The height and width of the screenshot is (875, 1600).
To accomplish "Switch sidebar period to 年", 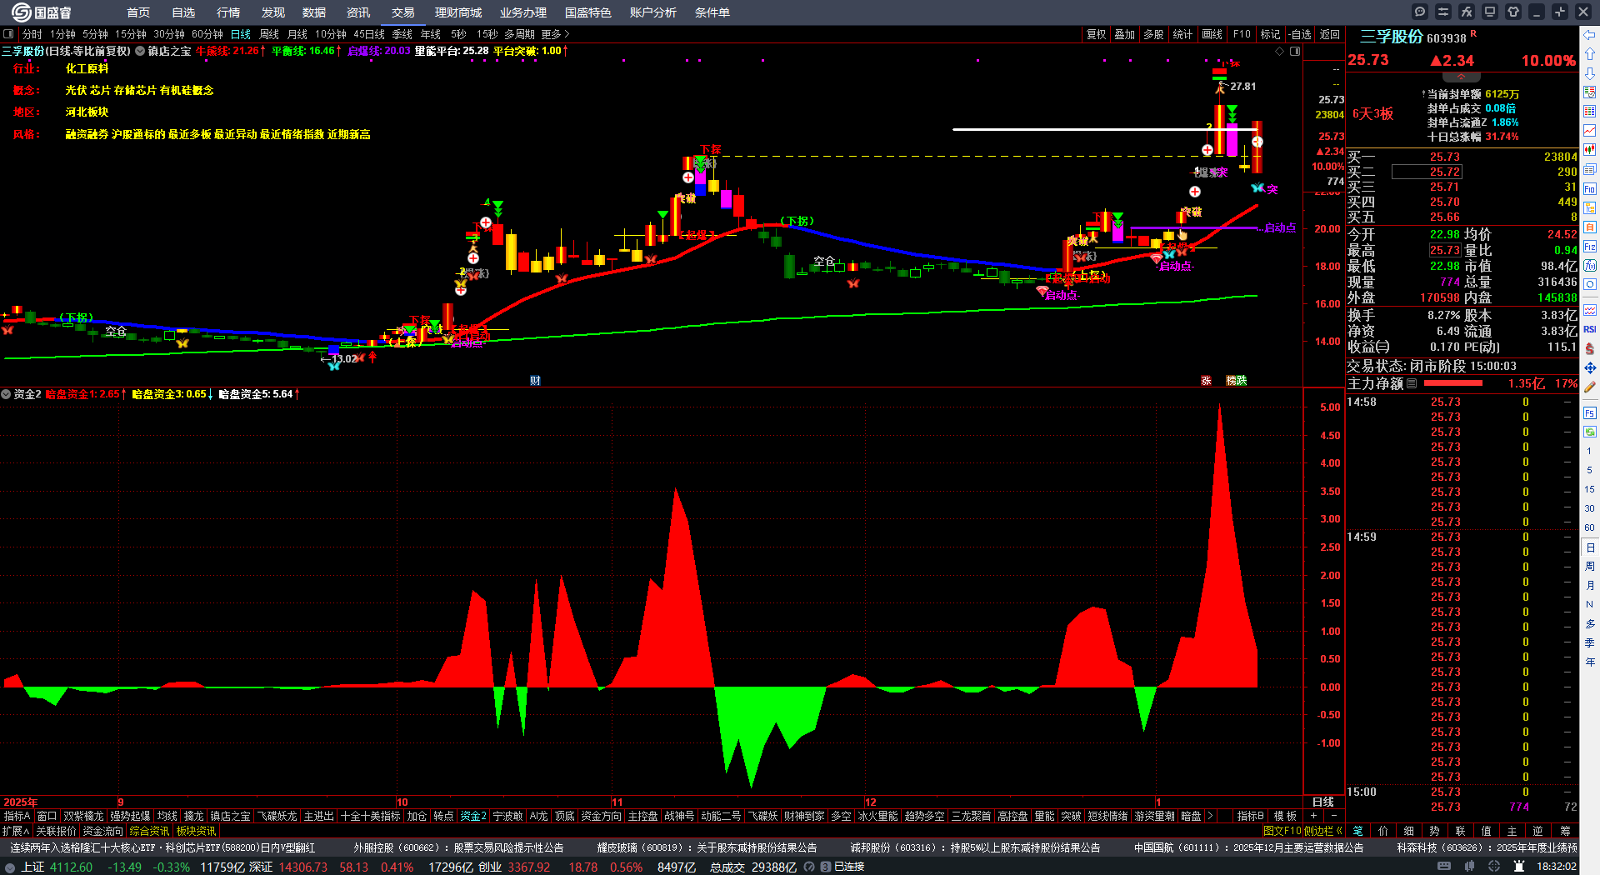I will pyautogui.click(x=1590, y=662).
